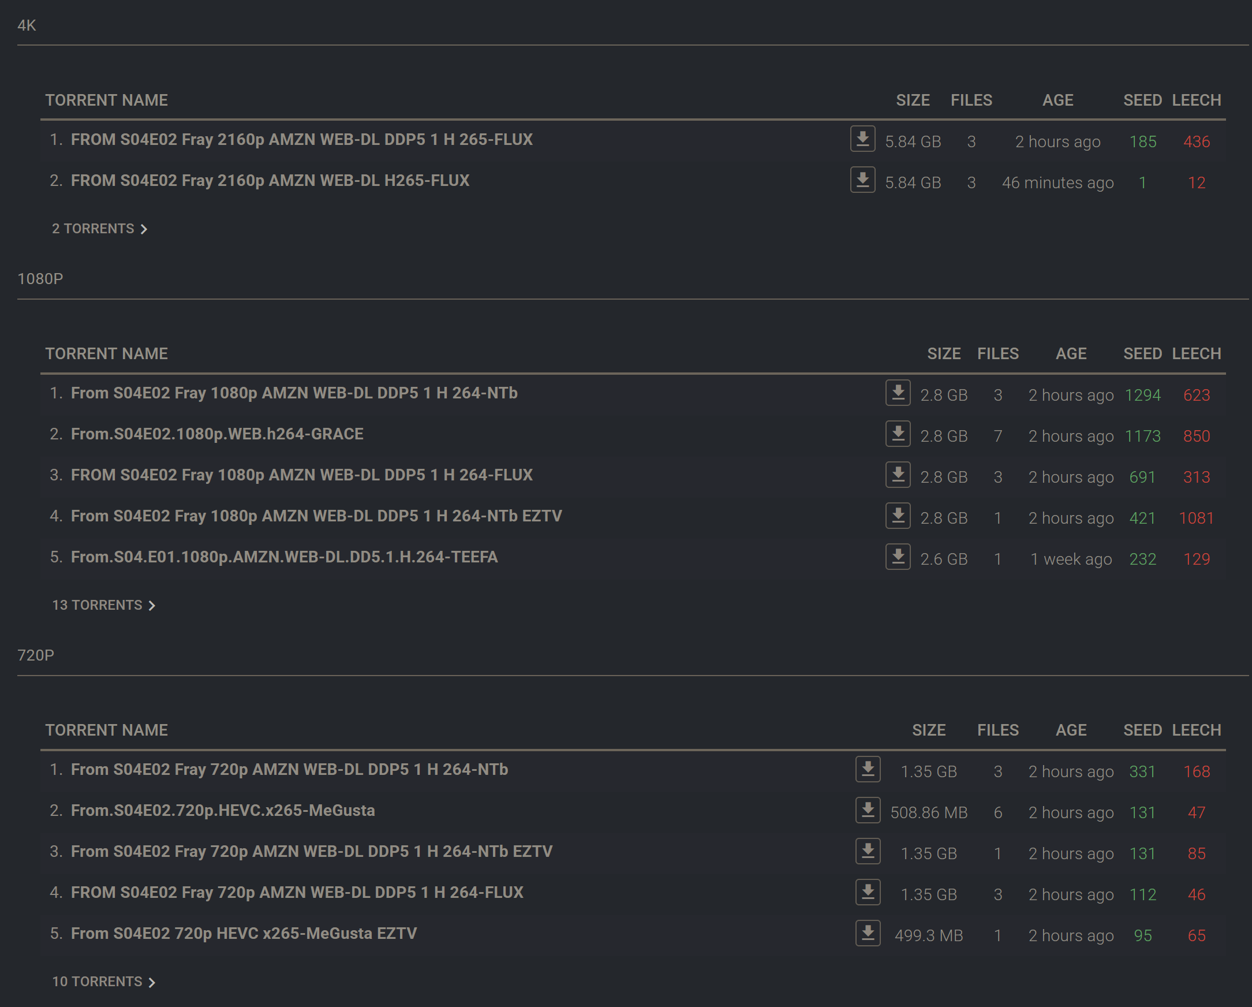Open From S04E02 Fray 720p NTb EZTV link
Image resolution: width=1252 pixels, height=1007 pixels.
point(311,851)
